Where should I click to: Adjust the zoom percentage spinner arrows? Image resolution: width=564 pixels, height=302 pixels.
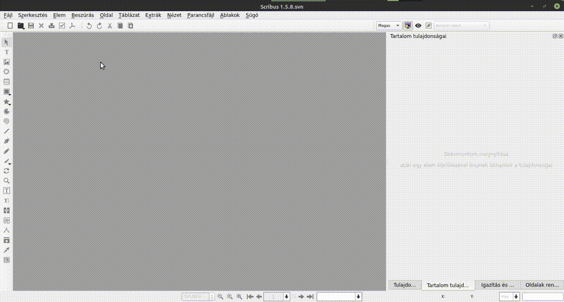click(212, 296)
